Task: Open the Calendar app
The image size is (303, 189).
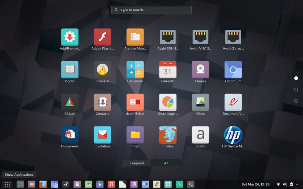Action: click(x=167, y=70)
